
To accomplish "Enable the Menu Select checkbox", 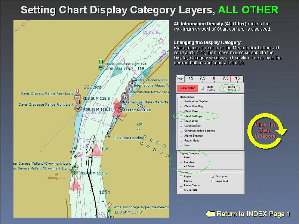I will tap(225, 88).
